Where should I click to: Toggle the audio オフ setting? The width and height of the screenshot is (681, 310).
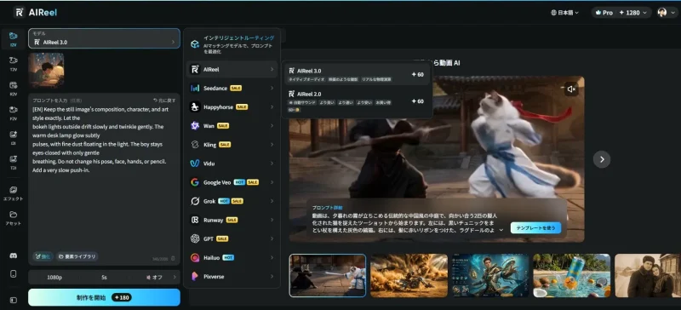click(x=154, y=277)
